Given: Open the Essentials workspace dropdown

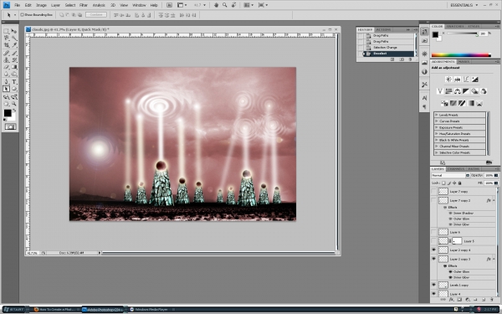Looking at the screenshot, I should tap(464, 5).
